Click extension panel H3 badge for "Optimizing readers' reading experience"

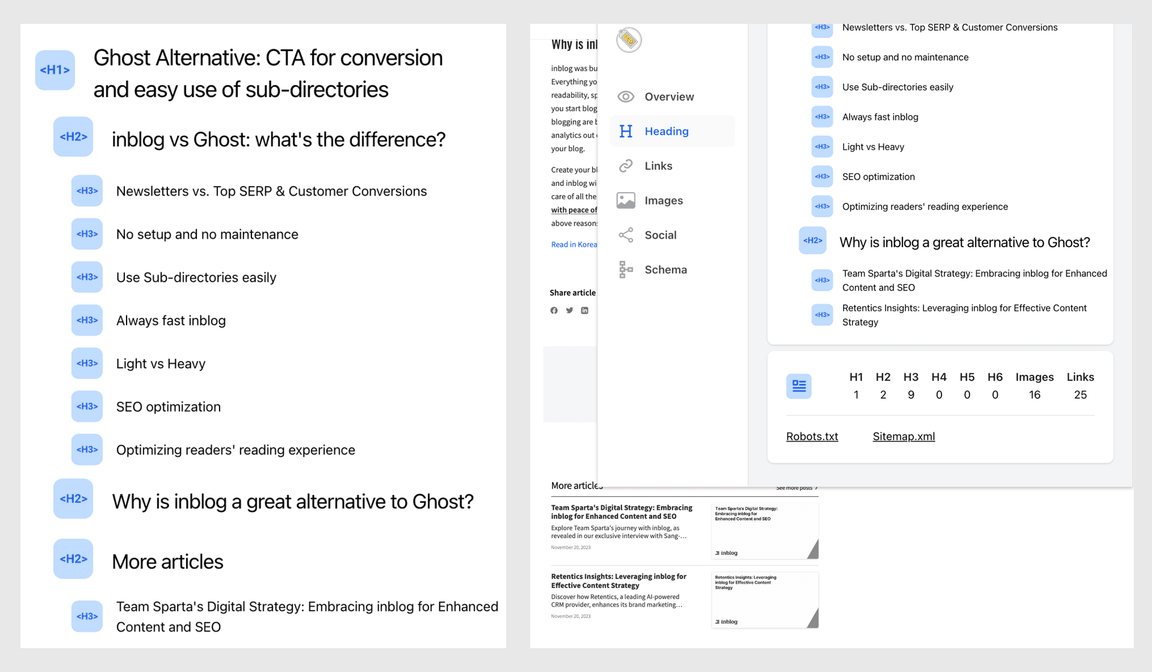(822, 206)
